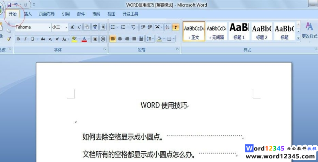Open Asian layout (Chinese typography) dropdown

click(158, 27)
